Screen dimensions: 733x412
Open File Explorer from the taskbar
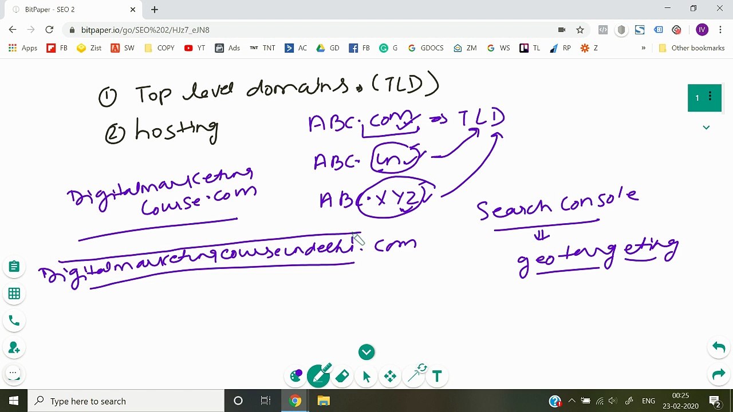click(x=324, y=401)
